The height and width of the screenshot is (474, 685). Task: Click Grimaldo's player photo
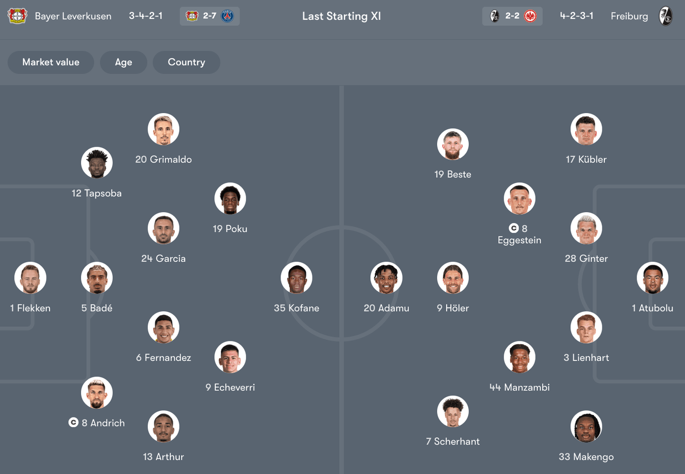tap(163, 129)
